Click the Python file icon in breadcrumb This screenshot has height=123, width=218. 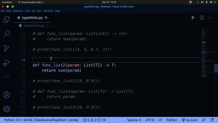(20, 26)
